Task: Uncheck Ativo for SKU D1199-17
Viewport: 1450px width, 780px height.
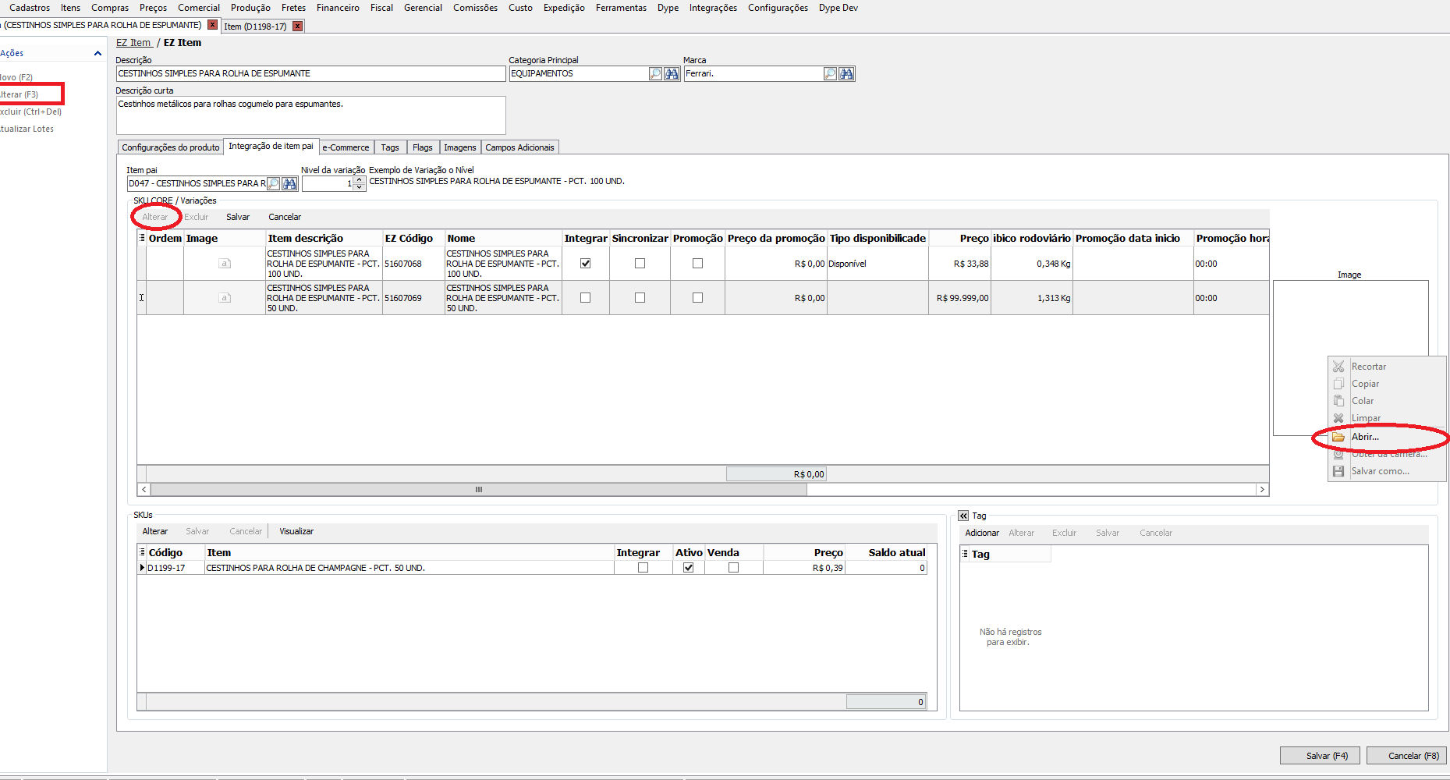Action: (688, 568)
